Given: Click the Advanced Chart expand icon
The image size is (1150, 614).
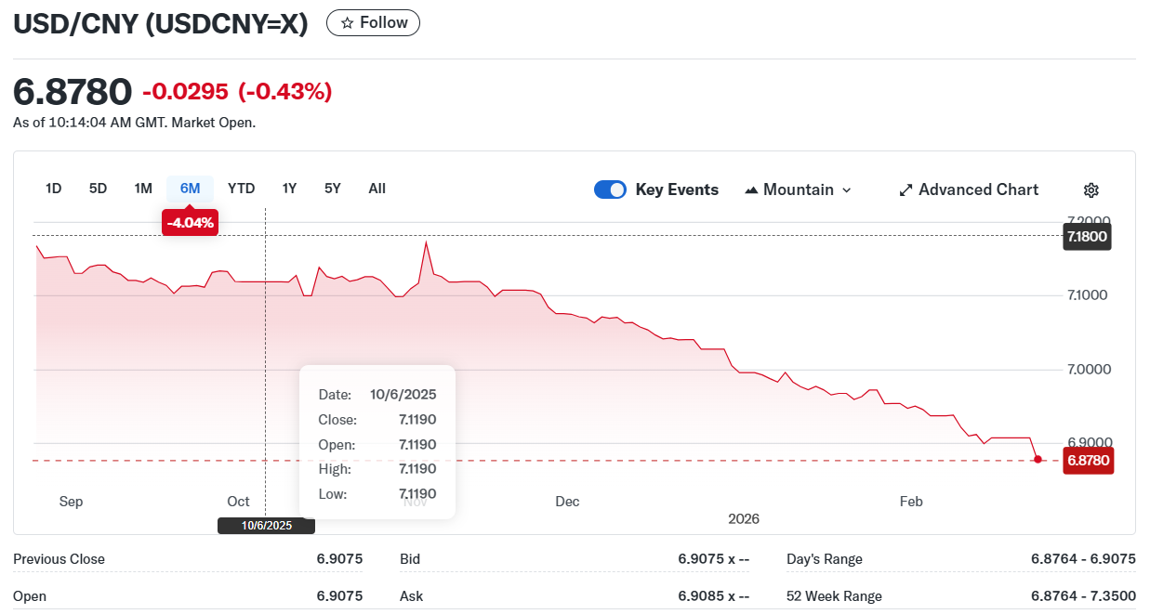Looking at the screenshot, I should 905,190.
